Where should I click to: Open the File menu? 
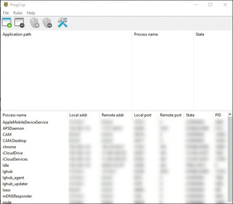pyautogui.click(x=6, y=13)
